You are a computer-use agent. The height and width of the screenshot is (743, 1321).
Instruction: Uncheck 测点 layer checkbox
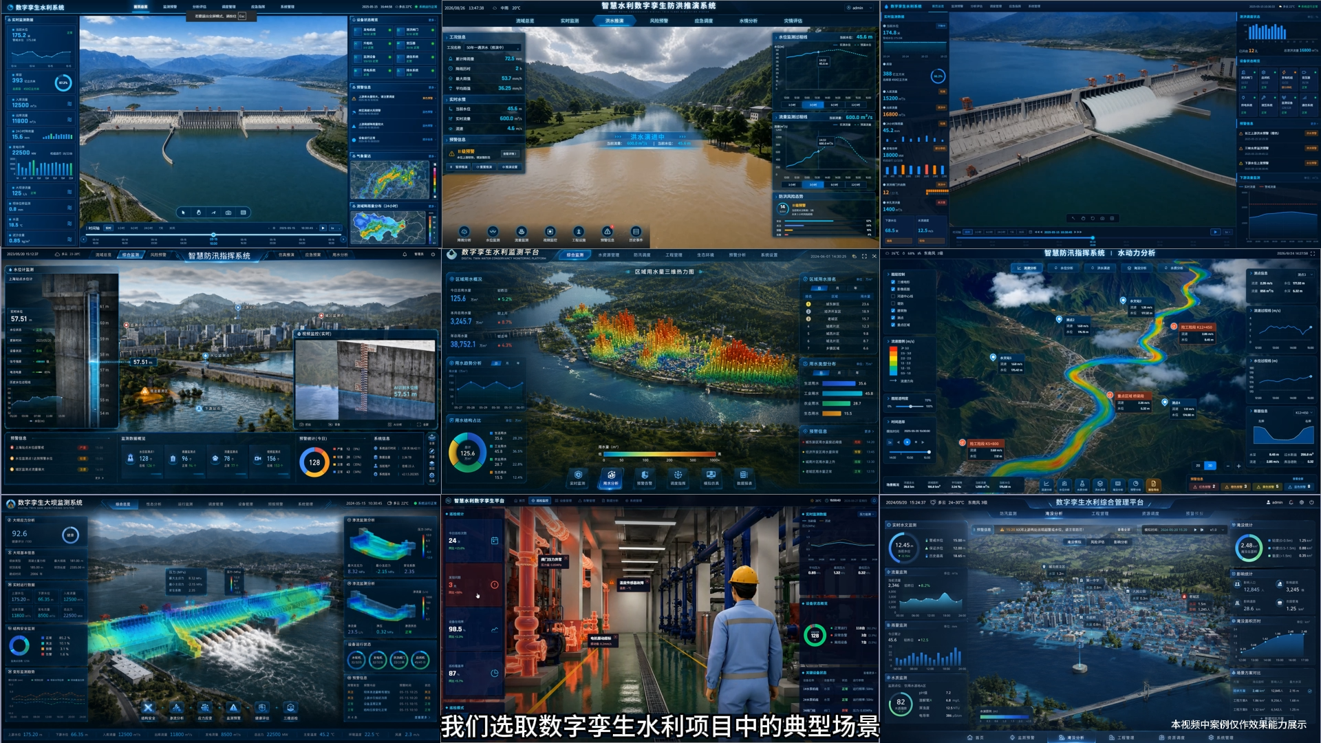click(893, 318)
